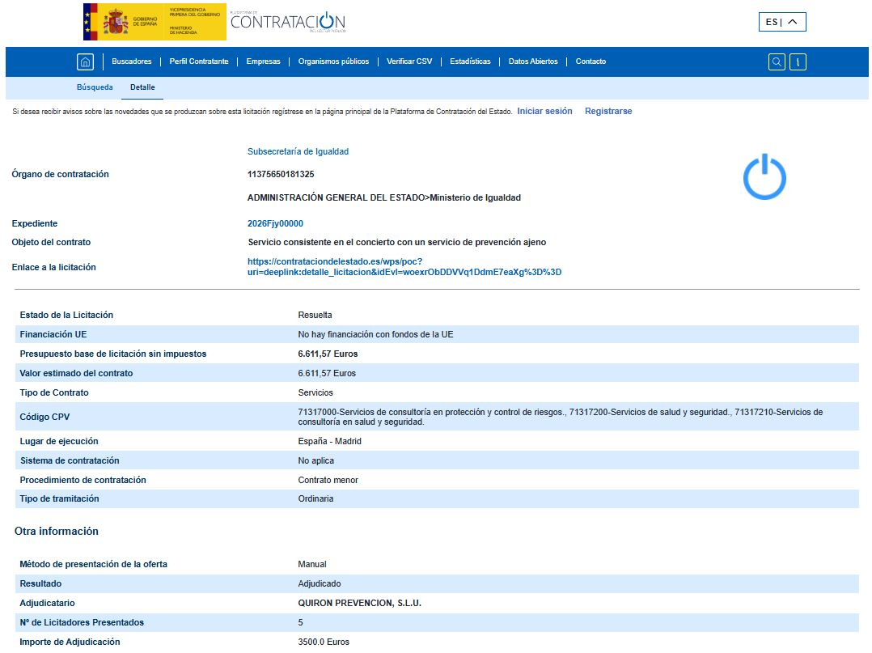Select Verificar CSV from the navigation

point(409,61)
